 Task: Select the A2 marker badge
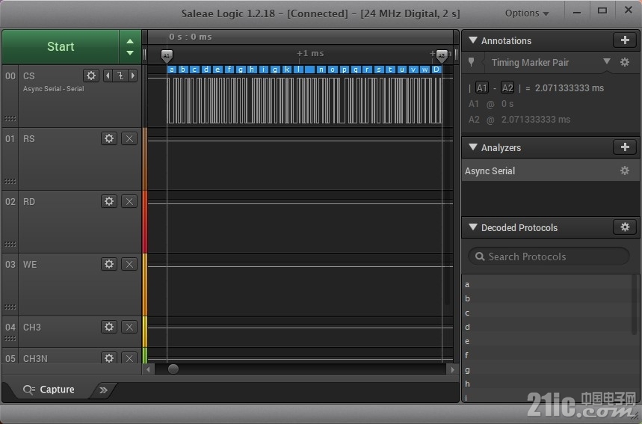507,87
